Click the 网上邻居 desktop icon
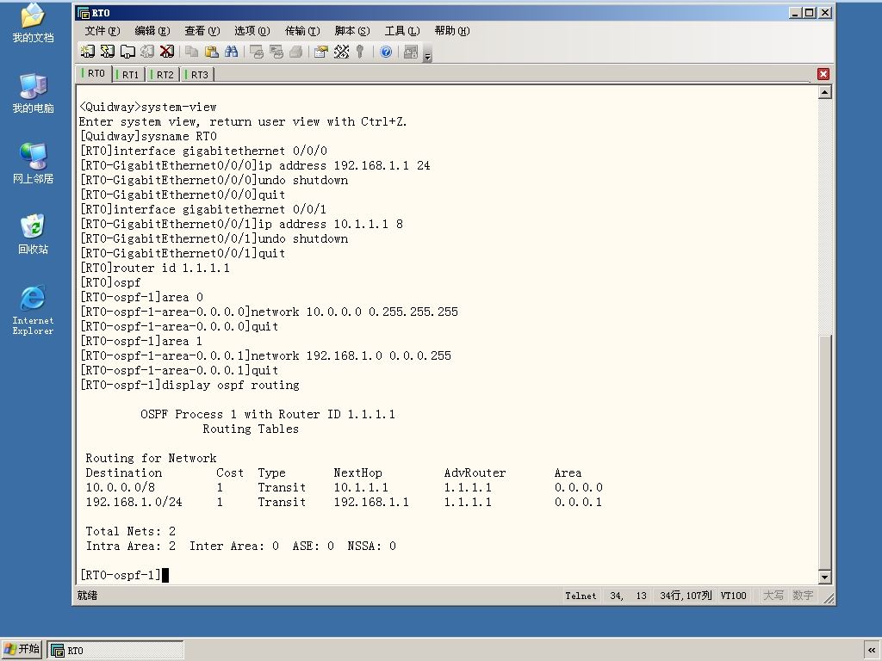882x661 pixels. click(33, 164)
